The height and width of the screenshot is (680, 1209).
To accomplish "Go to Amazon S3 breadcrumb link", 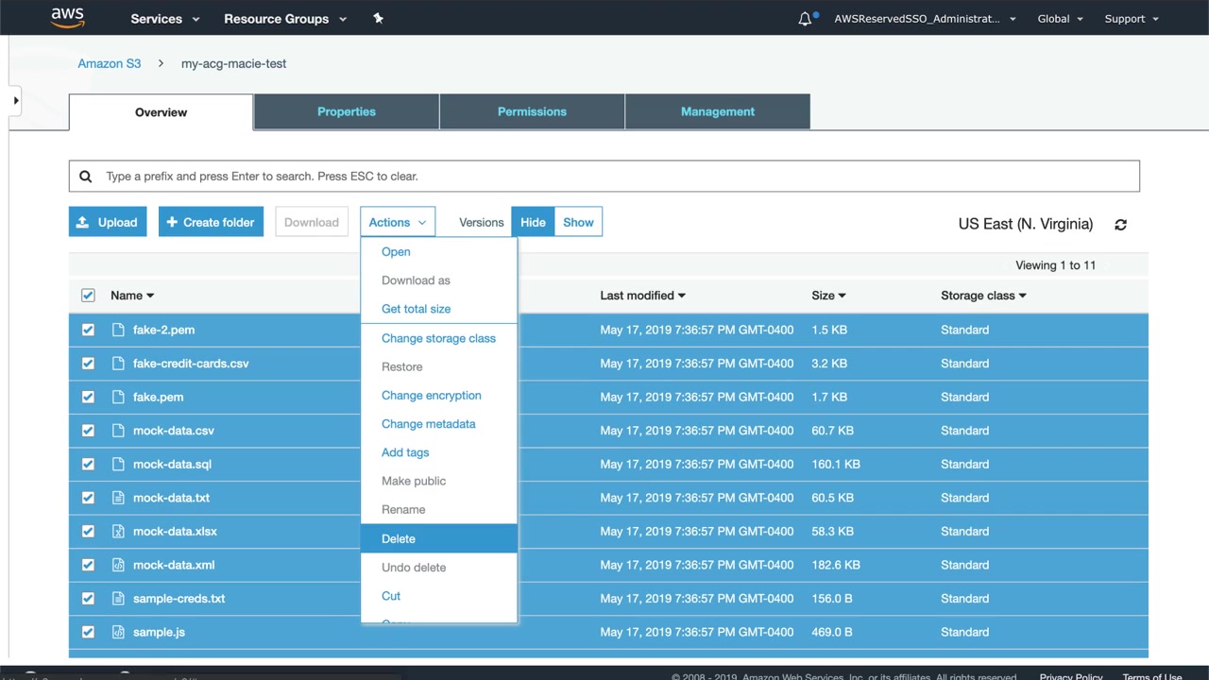I will [110, 63].
